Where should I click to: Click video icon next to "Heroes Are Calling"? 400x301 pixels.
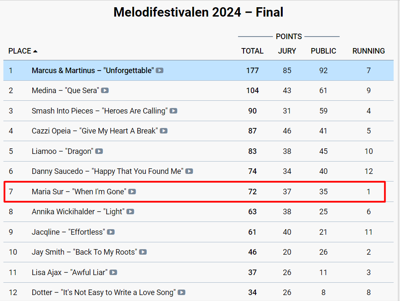click(x=173, y=111)
